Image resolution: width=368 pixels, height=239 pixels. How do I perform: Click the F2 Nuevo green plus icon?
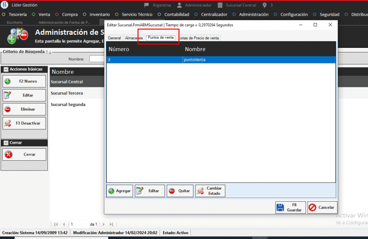[x=8, y=81]
